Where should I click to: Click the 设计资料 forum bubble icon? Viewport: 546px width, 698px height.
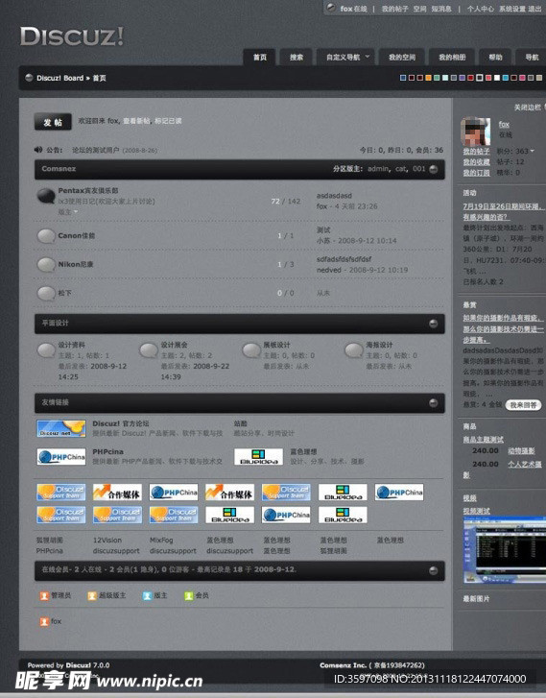pos(46,350)
